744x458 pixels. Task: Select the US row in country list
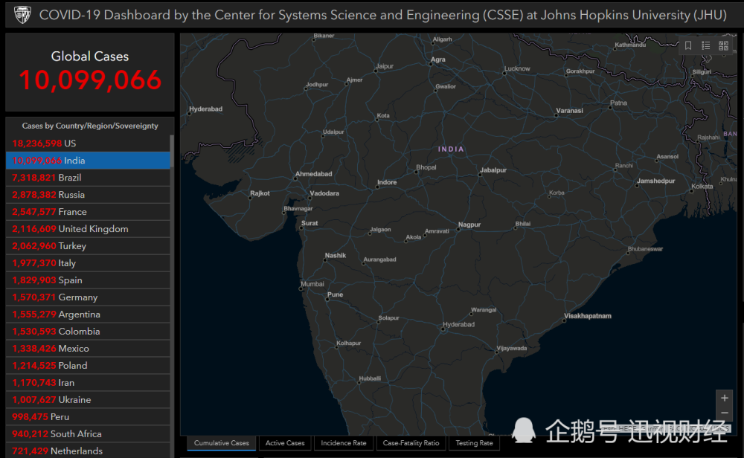(x=88, y=143)
